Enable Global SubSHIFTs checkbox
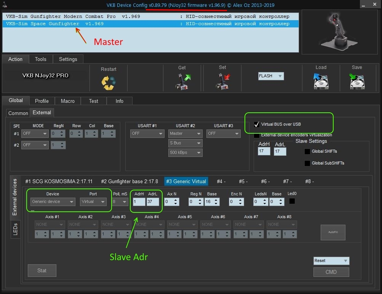Viewport: 382px width, 294px height. 307,163
